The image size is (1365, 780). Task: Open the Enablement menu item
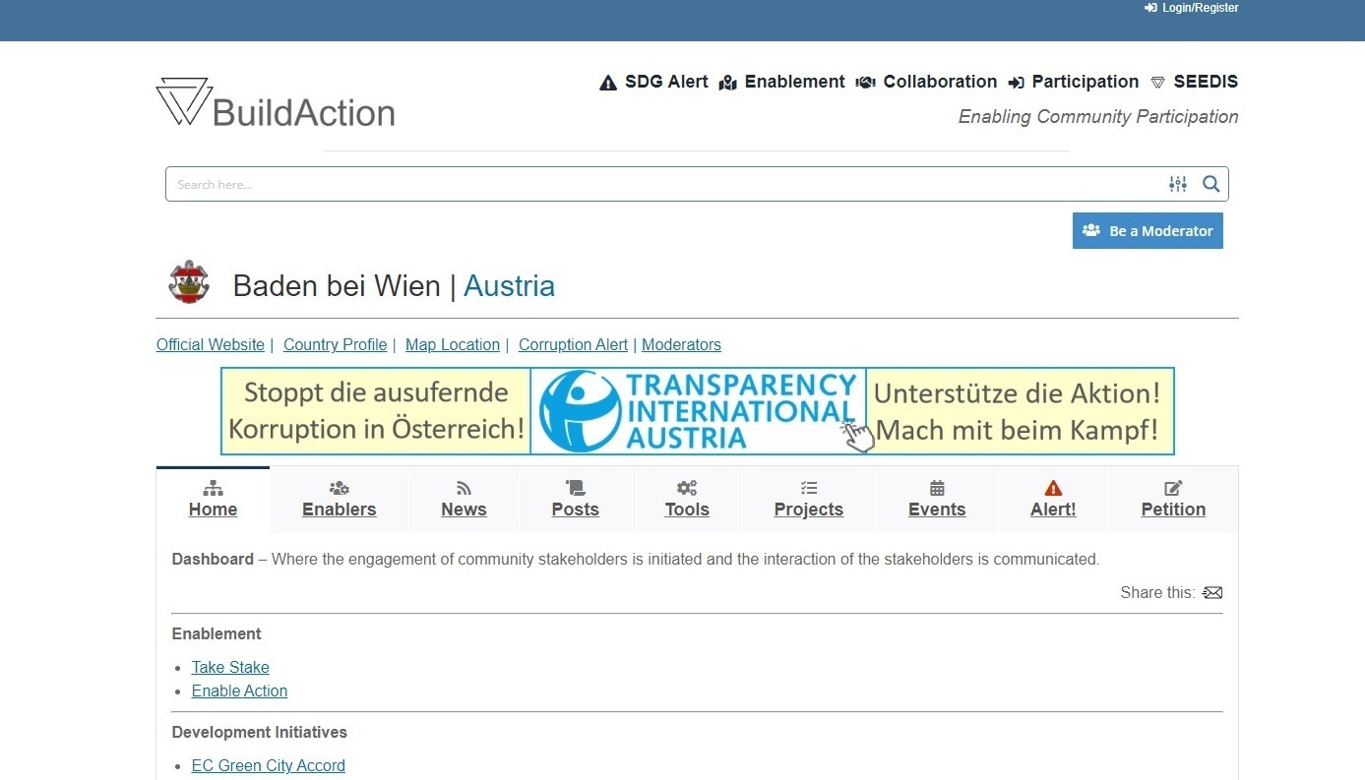click(x=782, y=83)
